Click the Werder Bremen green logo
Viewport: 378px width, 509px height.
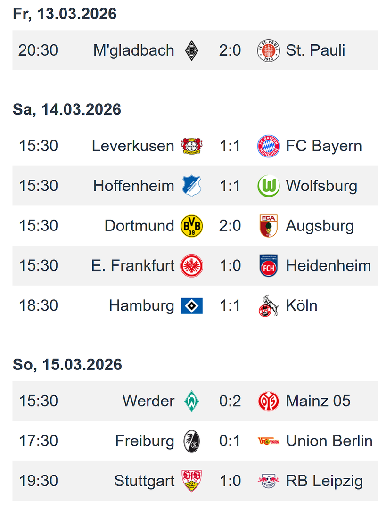coord(192,401)
